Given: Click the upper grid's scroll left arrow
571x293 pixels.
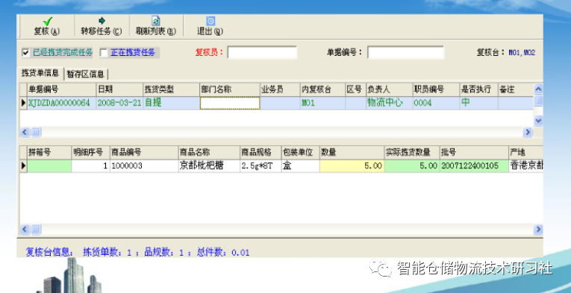Looking at the screenshot, I should pos(25,132).
